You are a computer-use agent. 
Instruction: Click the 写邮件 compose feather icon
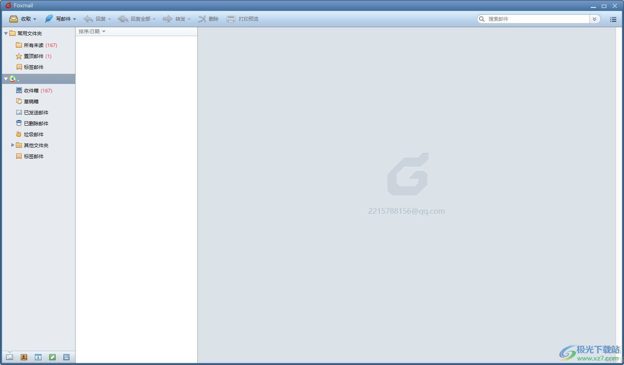[x=49, y=19]
